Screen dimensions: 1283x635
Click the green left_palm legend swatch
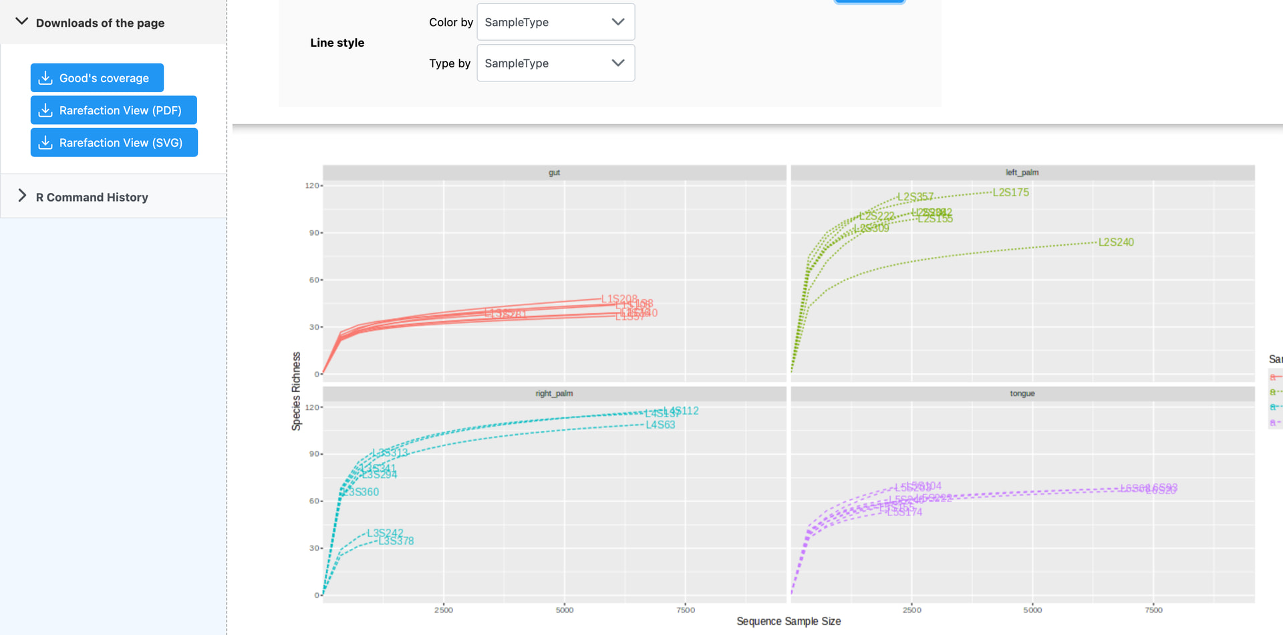pyautogui.click(x=1275, y=392)
